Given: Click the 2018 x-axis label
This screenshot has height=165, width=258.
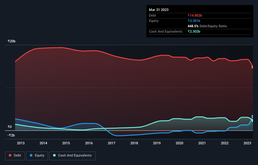Looking at the screenshot, I should 134,143.
